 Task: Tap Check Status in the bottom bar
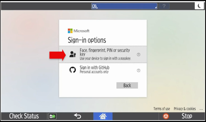pyautogui.click(x=24, y=116)
